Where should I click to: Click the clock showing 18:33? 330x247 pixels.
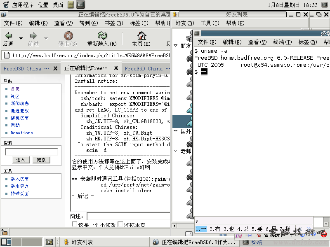(293, 5)
